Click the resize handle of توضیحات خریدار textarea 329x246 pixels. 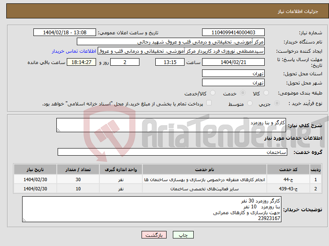coord(24,220)
